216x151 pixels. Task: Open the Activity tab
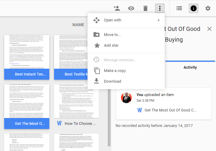[x=190, y=67]
